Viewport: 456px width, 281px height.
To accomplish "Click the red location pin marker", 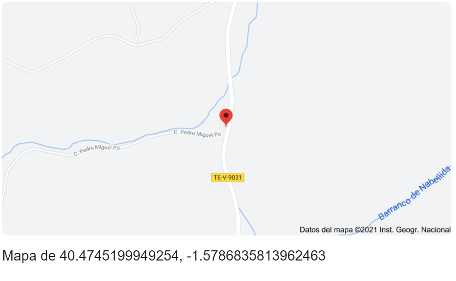I will tap(226, 117).
